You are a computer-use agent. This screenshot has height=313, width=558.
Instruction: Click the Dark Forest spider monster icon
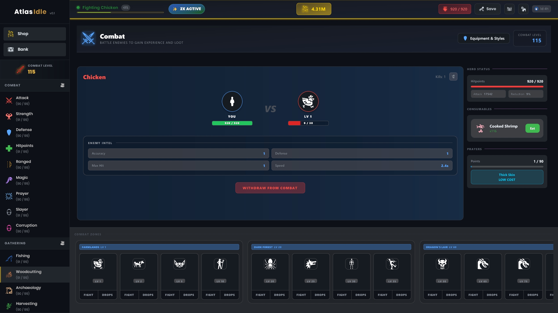(x=270, y=264)
